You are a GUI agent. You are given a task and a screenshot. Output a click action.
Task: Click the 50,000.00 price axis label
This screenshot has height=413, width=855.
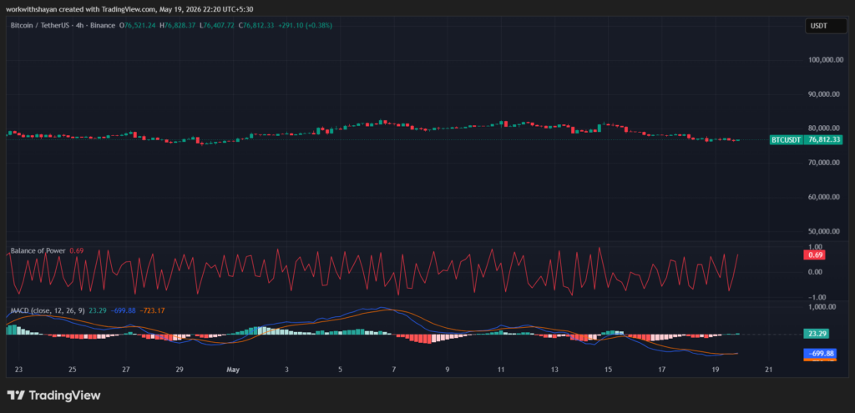pyautogui.click(x=824, y=232)
